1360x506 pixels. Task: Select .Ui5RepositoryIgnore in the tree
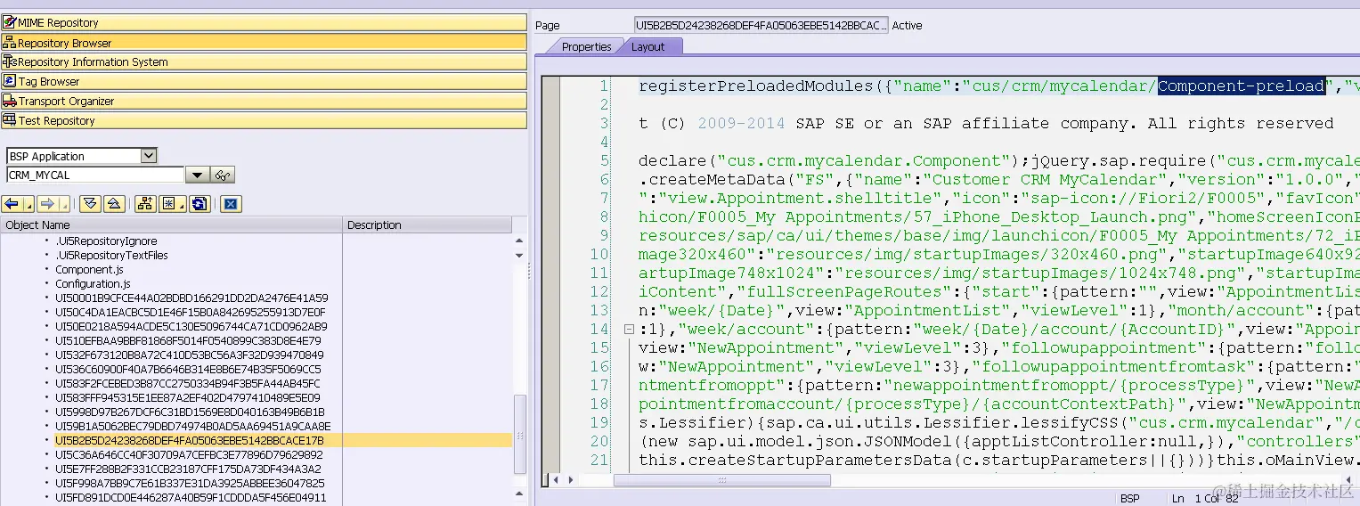(106, 241)
